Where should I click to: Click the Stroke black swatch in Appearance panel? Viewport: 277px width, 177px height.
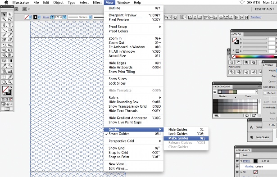(255, 161)
